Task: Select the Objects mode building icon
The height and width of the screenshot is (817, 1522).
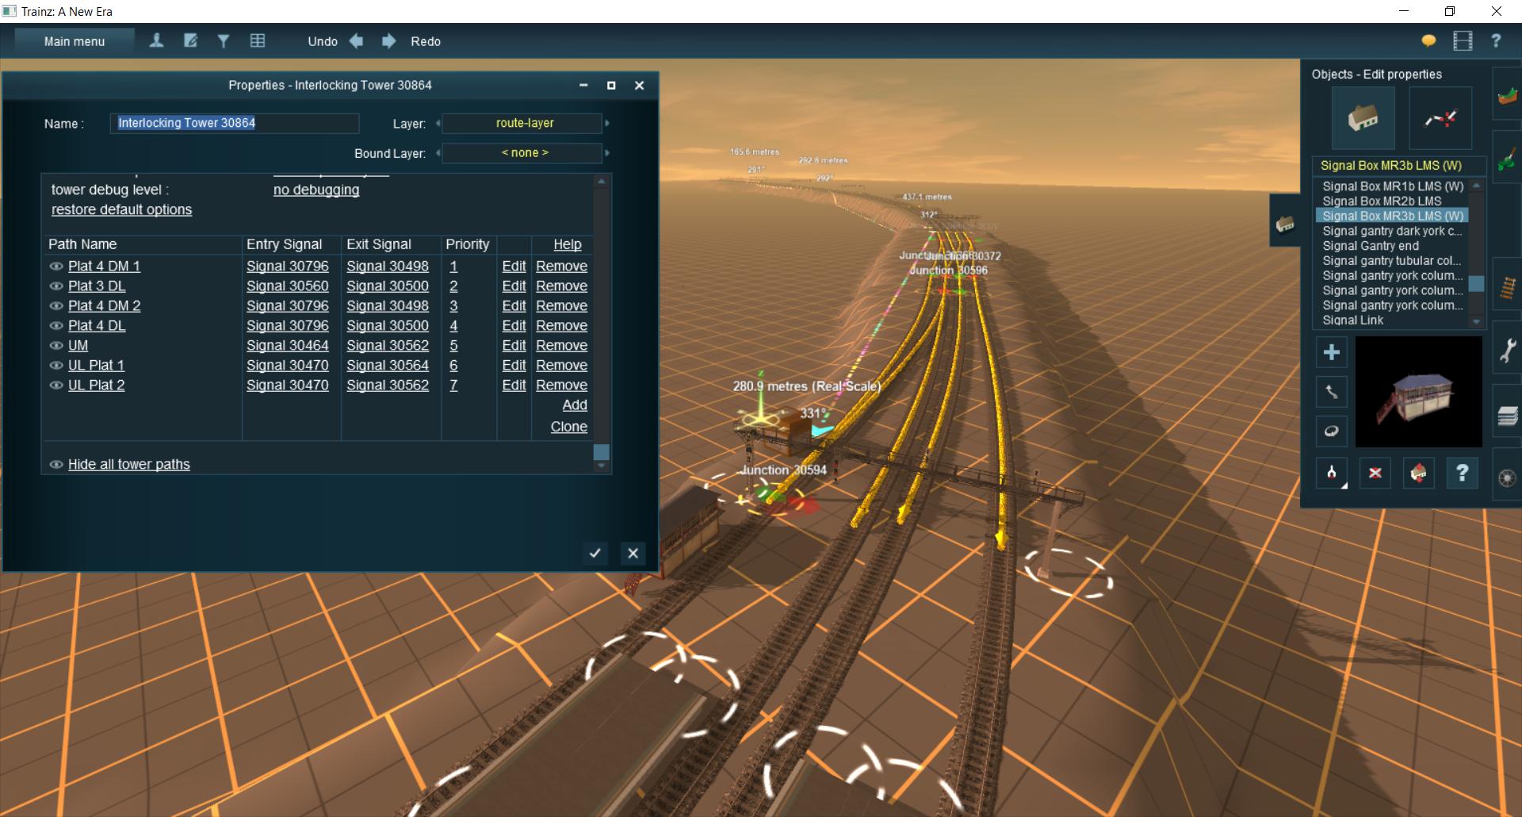Action: click(1363, 118)
